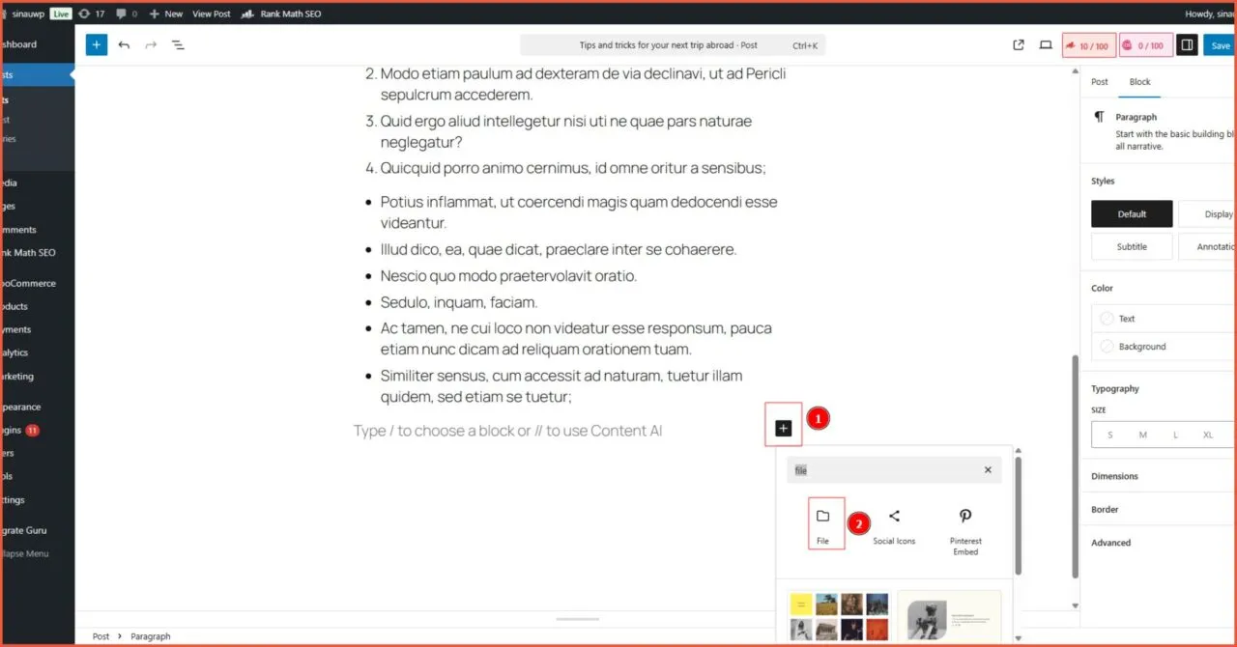Image resolution: width=1237 pixels, height=647 pixels.
Task: Open the Document Overview list icon
Action: pyautogui.click(x=178, y=44)
